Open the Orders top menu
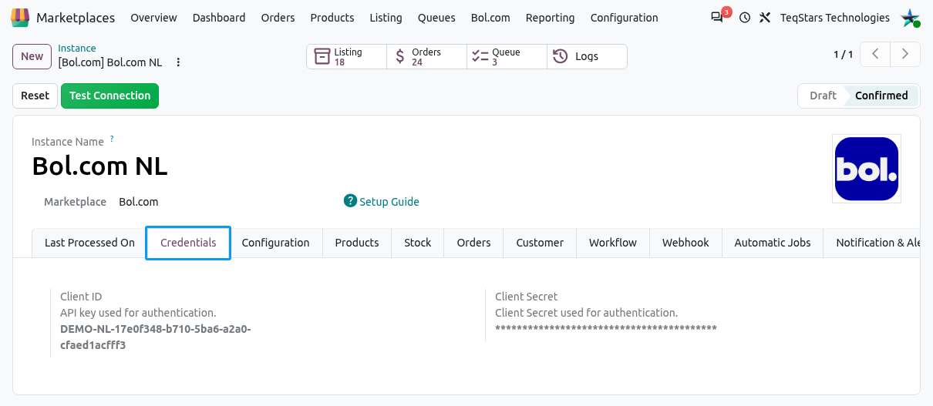The height and width of the screenshot is (406, 933). tap(278, 18)
